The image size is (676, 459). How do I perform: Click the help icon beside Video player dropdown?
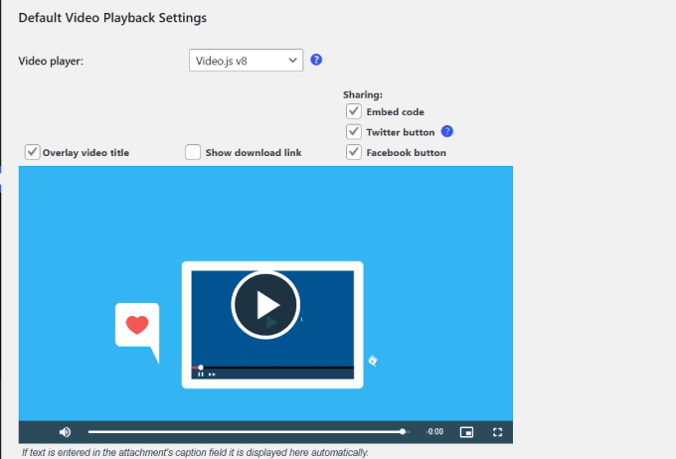[316, 60]
